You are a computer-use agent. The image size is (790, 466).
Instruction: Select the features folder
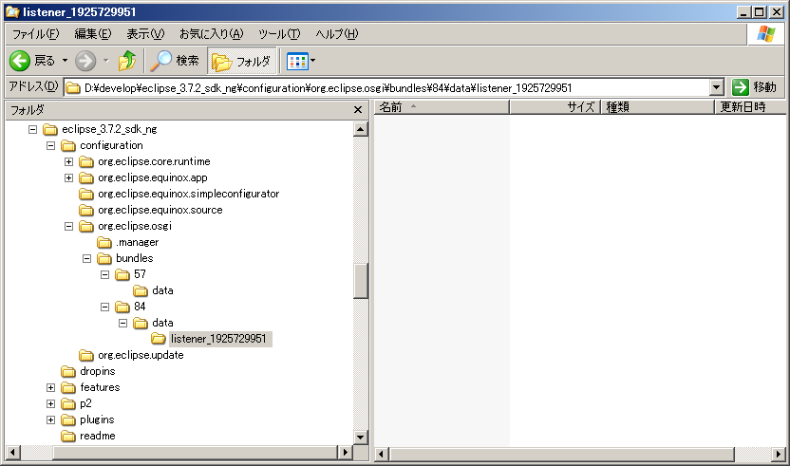tap(100, 387)
